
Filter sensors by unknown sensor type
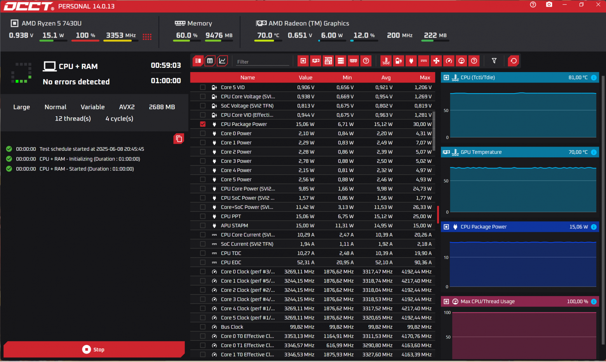pos(474,61)
